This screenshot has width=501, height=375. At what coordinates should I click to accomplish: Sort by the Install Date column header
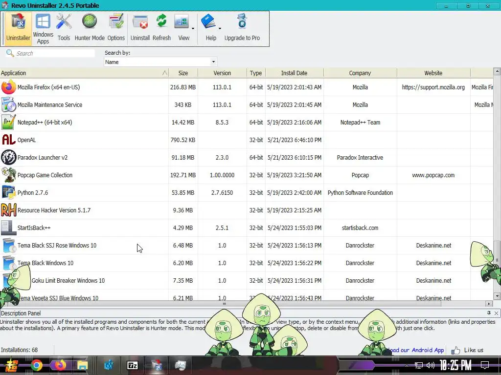(294, 73)
